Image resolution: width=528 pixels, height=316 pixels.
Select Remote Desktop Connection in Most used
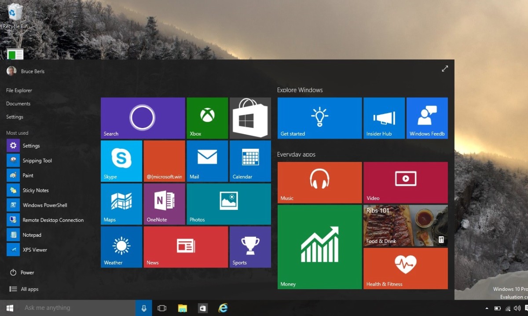coord(53,220)
